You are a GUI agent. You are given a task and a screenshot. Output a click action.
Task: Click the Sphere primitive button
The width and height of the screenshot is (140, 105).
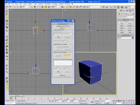point(122,26)
